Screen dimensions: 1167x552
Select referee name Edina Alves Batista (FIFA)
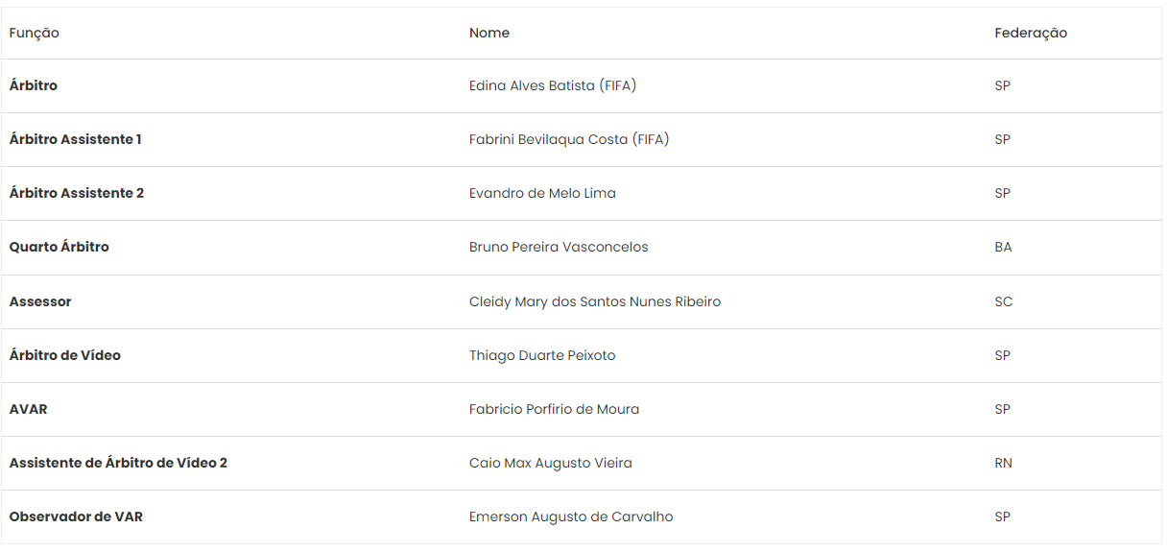[553, 85]
